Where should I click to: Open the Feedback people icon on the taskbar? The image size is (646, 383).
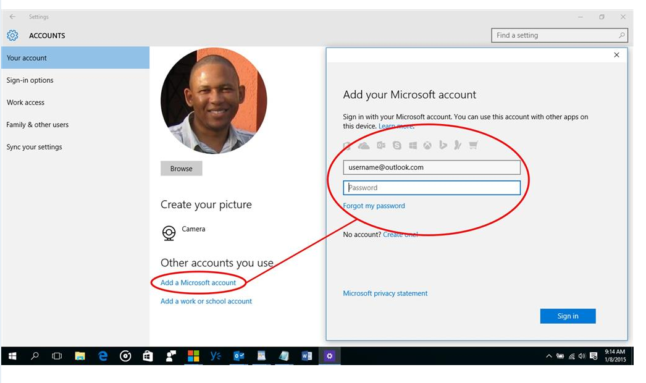click(170, 356)
